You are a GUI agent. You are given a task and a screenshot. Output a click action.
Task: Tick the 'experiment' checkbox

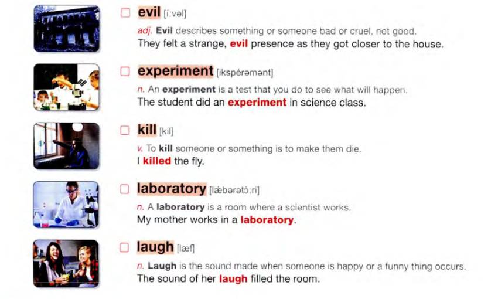(125, 72)
